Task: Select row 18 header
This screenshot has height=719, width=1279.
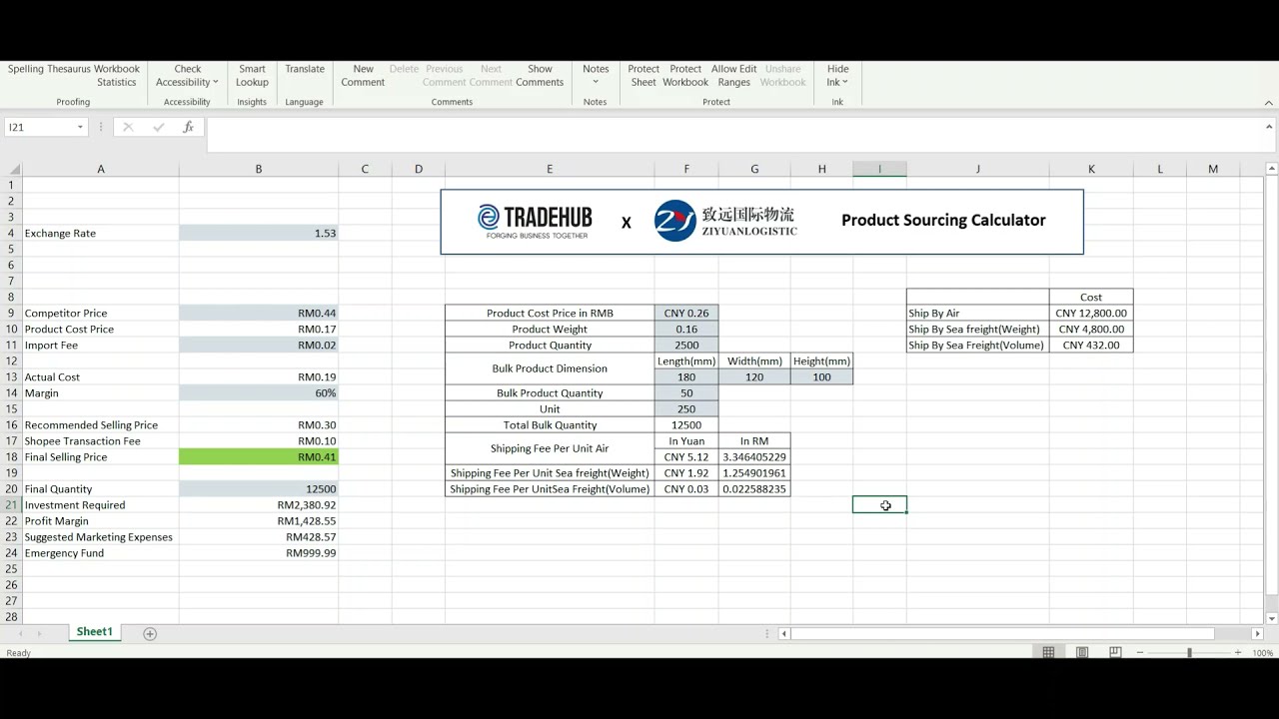Action: [x=11, y=456]
